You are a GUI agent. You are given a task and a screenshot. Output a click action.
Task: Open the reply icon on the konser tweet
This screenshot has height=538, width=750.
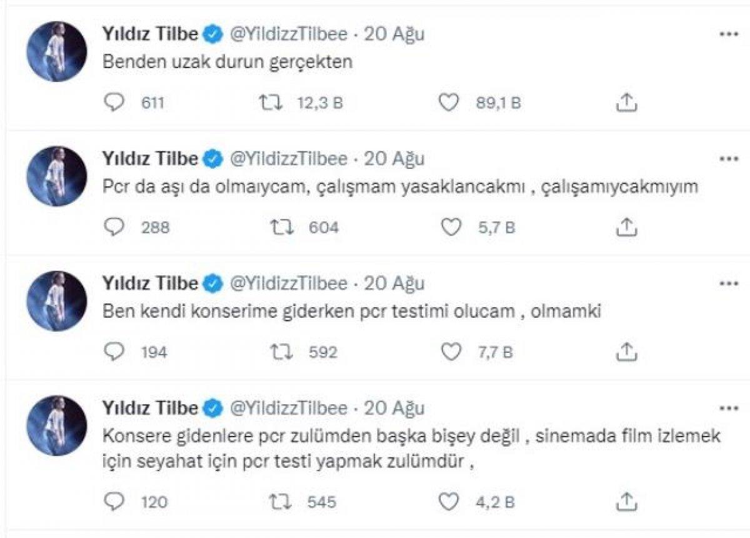coord(114,352)
